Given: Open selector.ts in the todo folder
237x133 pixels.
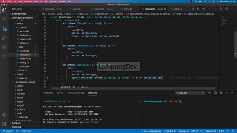Looking at the screenshot, I should tap(26, 58).
